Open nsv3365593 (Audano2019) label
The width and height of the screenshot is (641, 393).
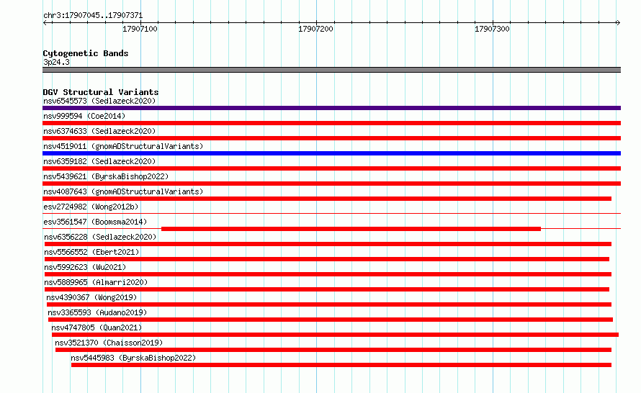[97, 312]
